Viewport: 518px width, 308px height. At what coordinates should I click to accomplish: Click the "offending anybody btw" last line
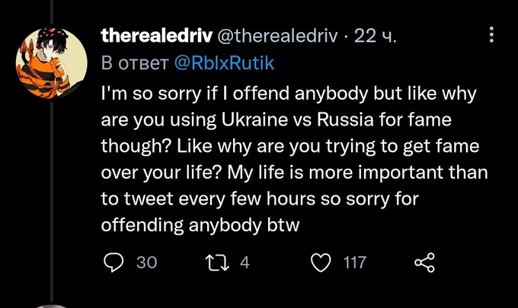point(200,226)
